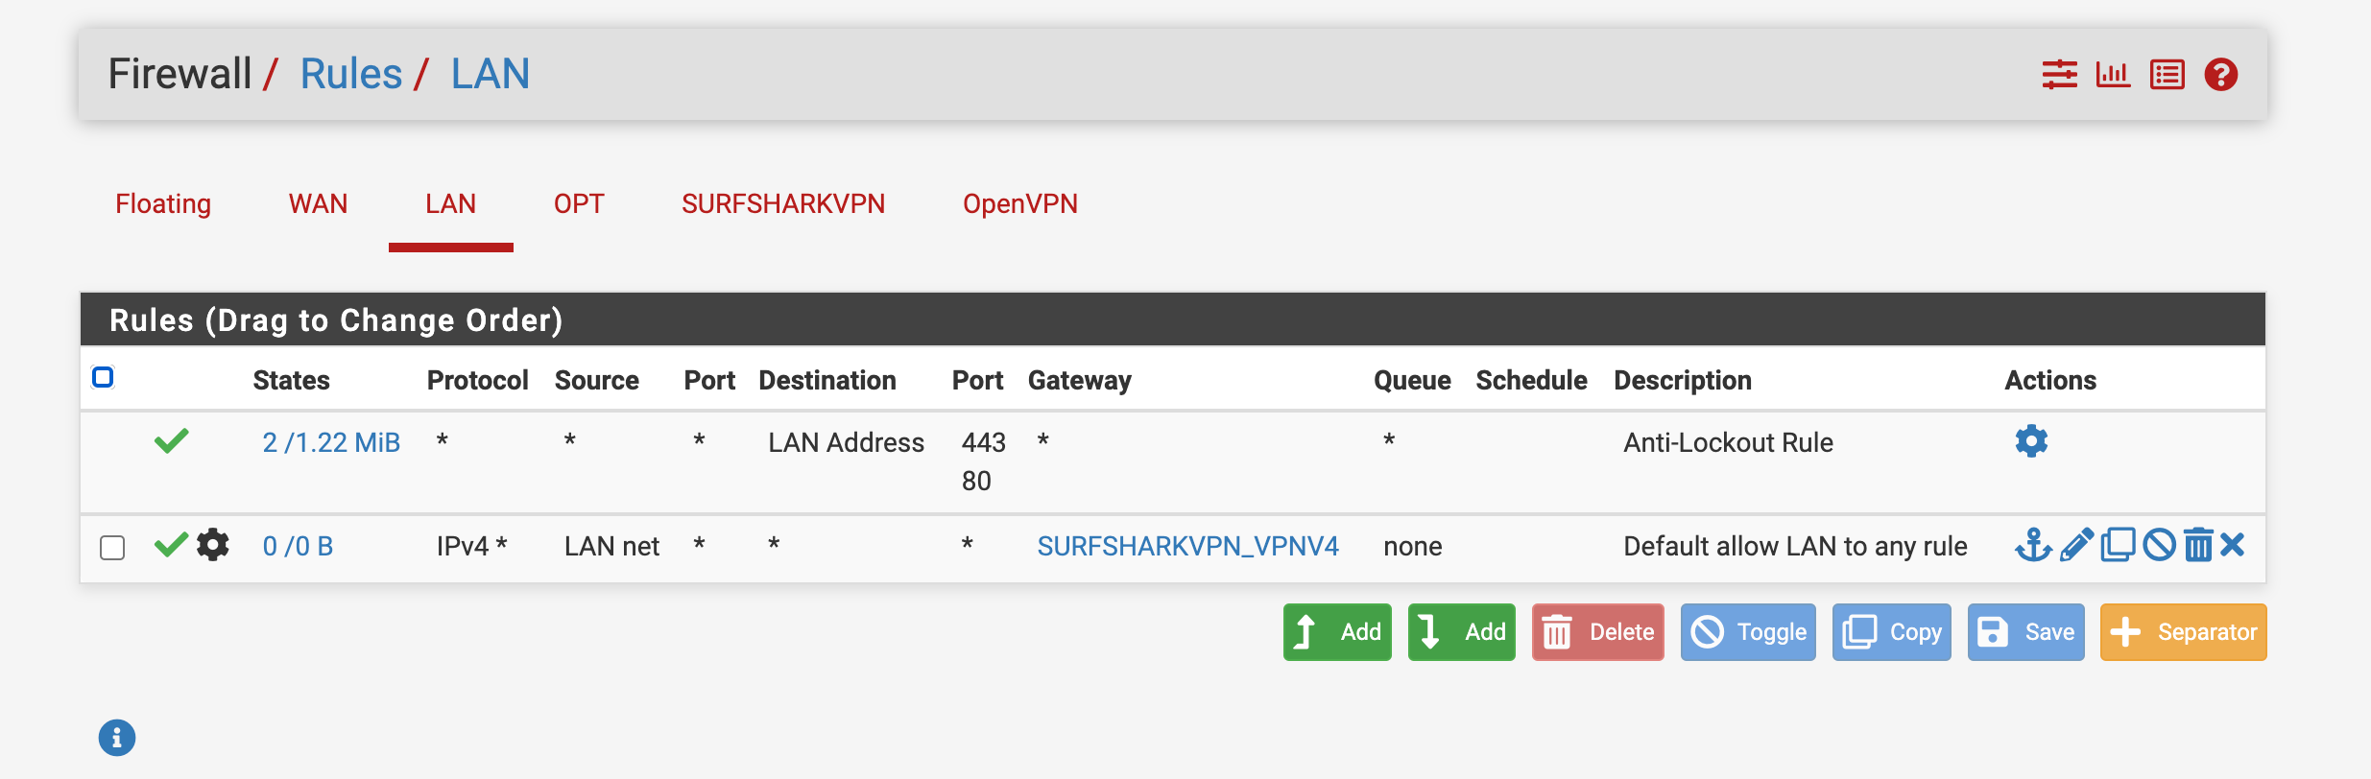Edit the Default allow LAN rule pencil
Image resolution: width=2371 pixels, height=779 pixels.
pyautogui.click(x=2075, y=546)
